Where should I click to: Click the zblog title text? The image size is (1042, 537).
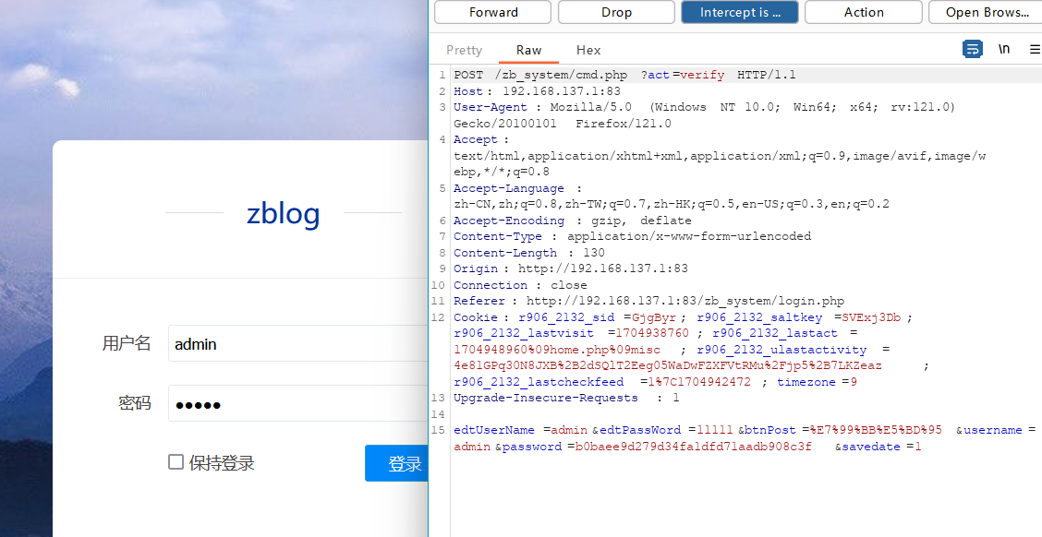(x=283, y=213)
